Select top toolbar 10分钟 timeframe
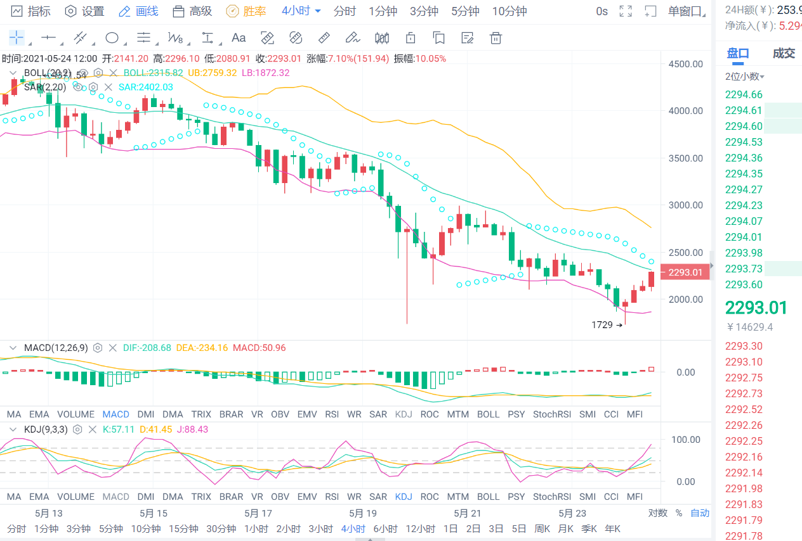The image size is (802, 541). (x=509, y=11)
